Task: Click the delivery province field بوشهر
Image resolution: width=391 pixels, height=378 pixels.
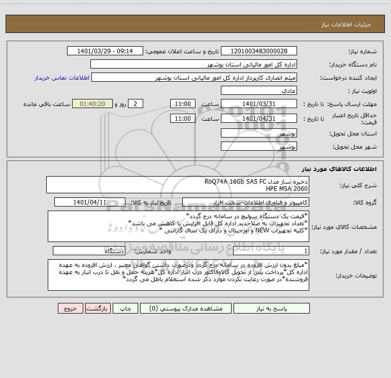Action: (x=259, y=133)
